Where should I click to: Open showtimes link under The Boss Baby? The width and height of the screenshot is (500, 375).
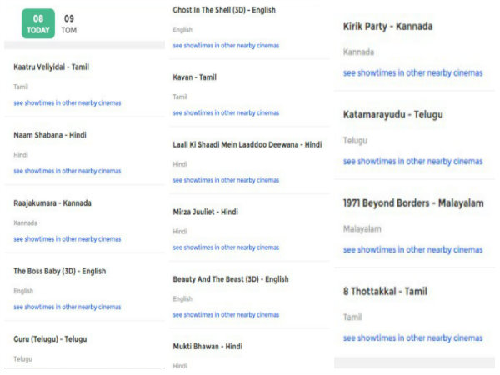click(x=67, y=307)
